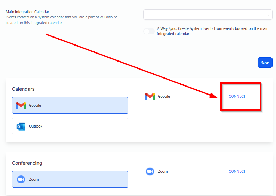The width and height of the screenshot is (276, 196).
Task: Connect the Google calendar account
Action: 237,96
